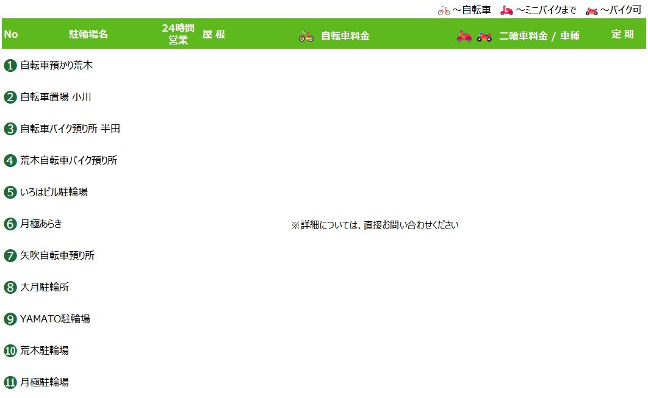Click the motorcycle icon beside ～バイク可
The width and height of the screenshot is (648, 398).
point(591,10)
